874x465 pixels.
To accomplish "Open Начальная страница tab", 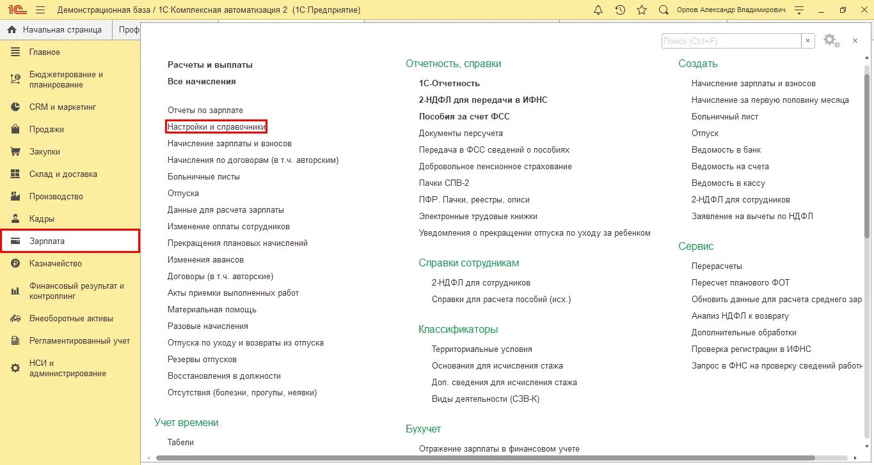I will tap(56, 29).
